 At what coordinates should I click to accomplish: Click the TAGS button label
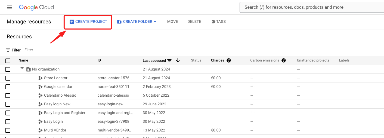221,22
